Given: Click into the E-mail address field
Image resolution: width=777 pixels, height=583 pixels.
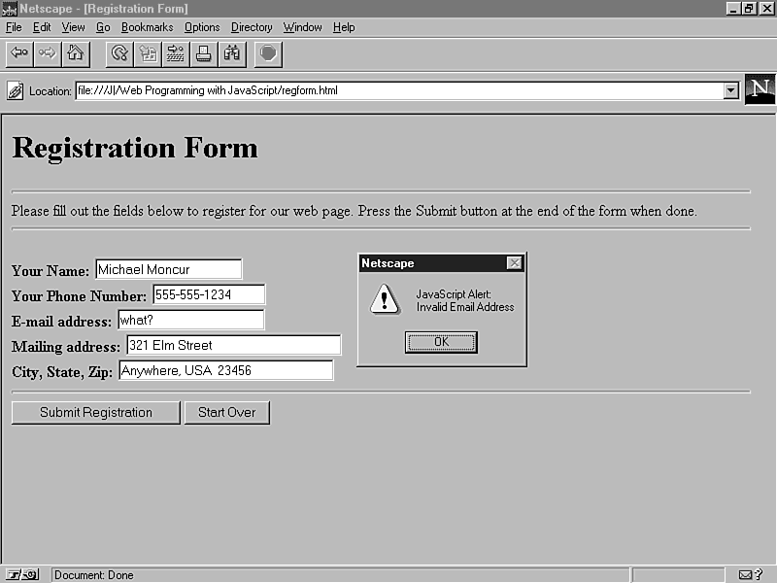Looking at the screenshot, I should click(190, 320).
